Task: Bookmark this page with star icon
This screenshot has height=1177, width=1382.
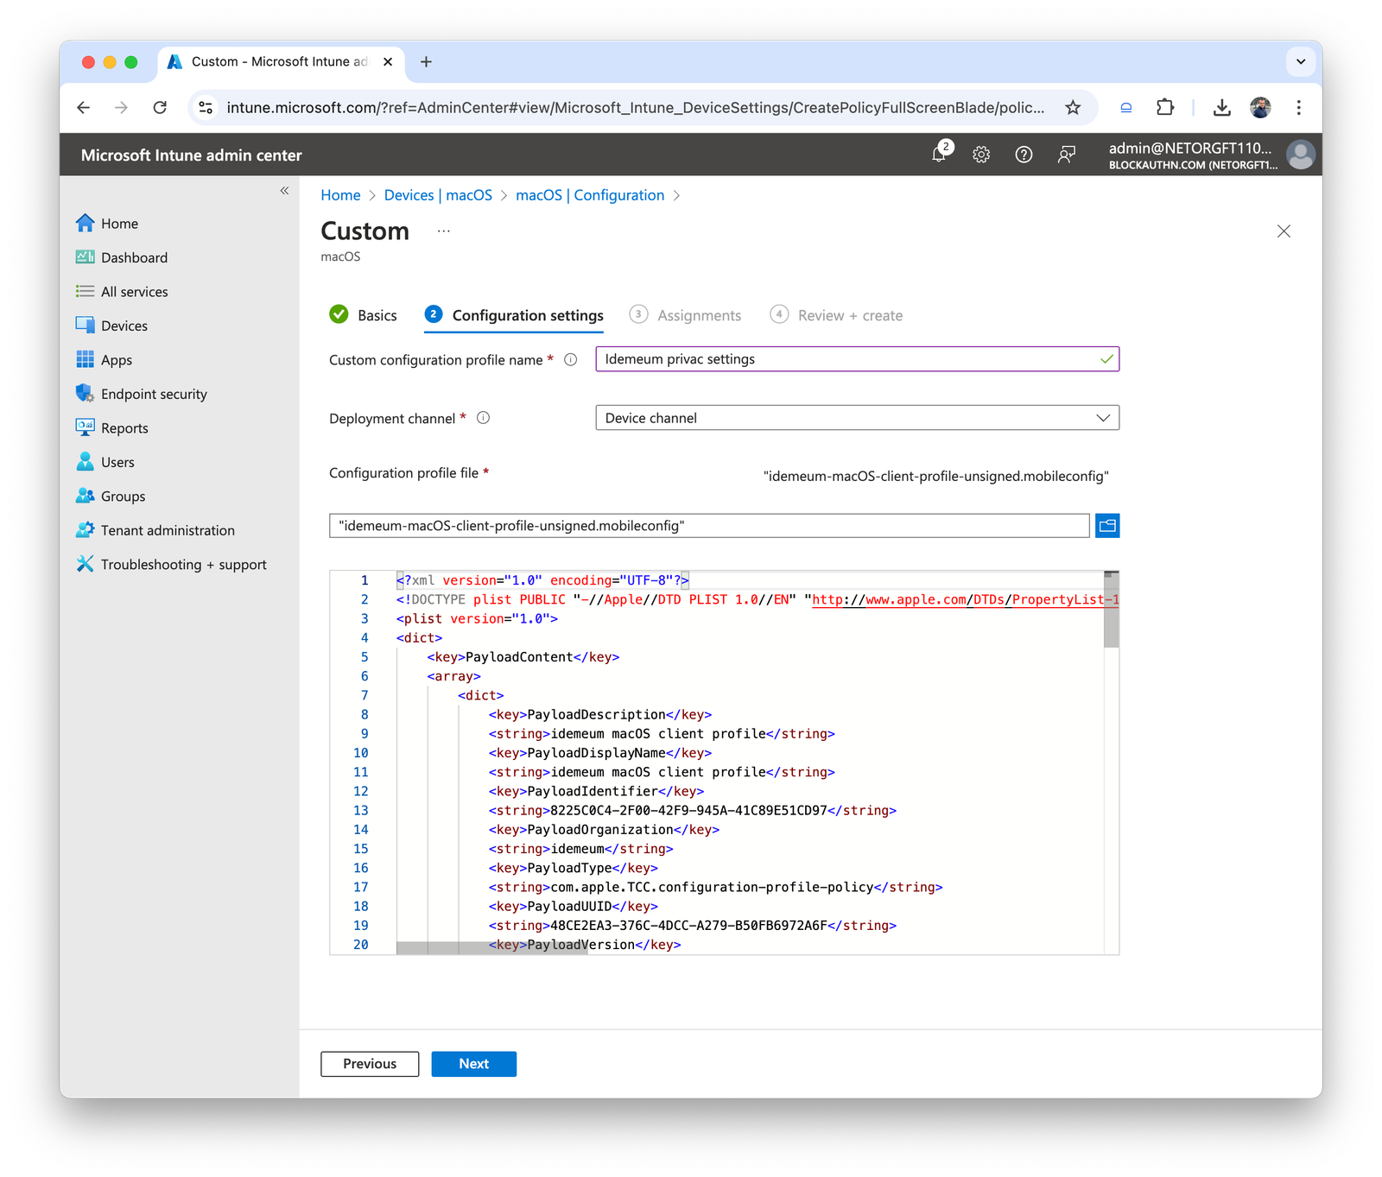Action: coord(1073,108)
